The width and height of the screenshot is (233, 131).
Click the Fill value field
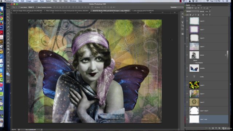[207, 15]
